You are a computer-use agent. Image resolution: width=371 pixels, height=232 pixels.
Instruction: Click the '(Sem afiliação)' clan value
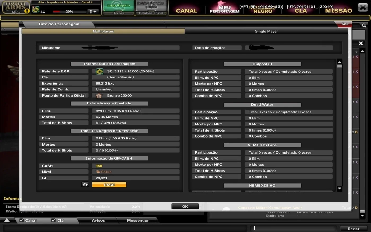coord(120,77)
